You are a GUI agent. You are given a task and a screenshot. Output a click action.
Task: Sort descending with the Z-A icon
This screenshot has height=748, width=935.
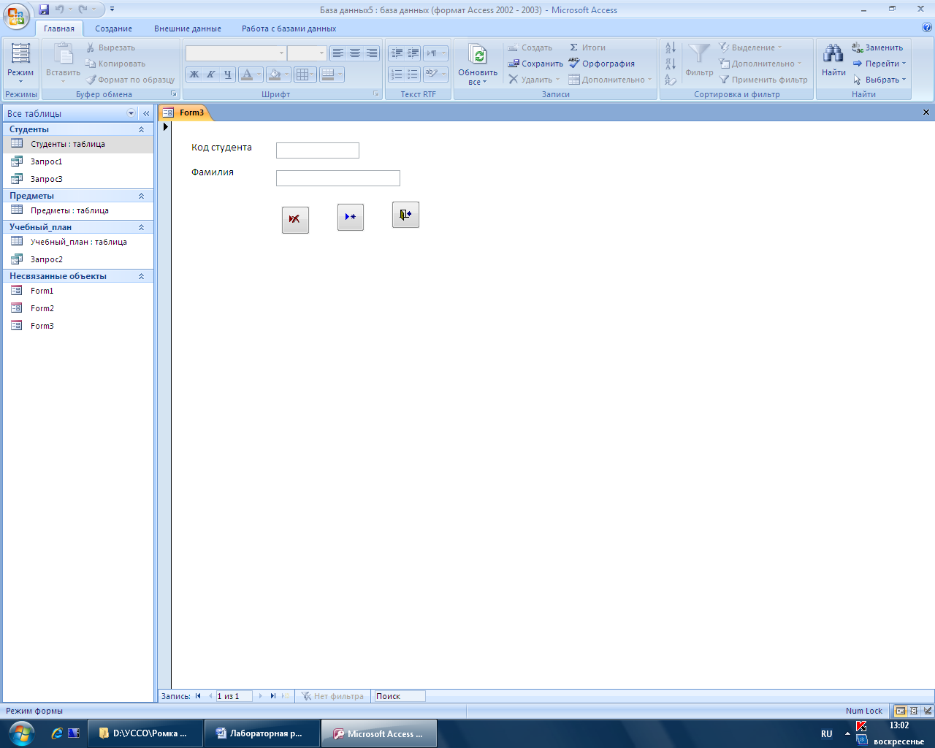point(671,64)
